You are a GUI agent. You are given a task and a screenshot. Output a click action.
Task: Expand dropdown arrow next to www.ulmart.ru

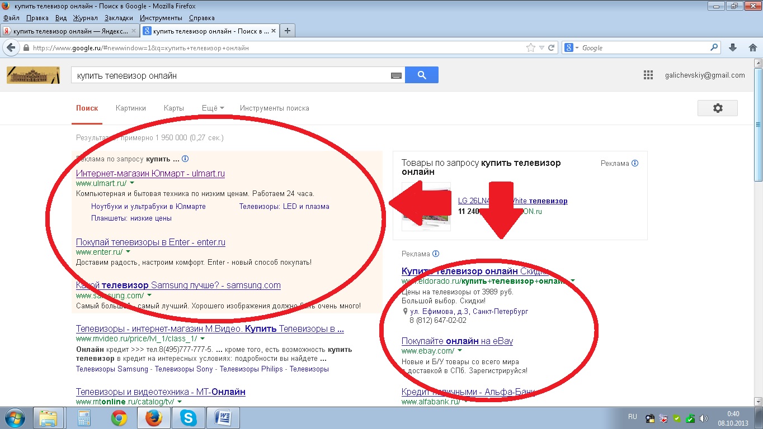[x=132, y=183]
